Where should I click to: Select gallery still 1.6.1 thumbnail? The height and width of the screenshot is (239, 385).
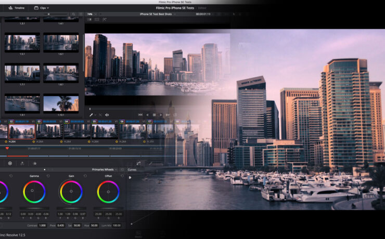(x=61, y=43)
